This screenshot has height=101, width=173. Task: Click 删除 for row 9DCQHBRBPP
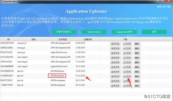(x=137, y=67)
